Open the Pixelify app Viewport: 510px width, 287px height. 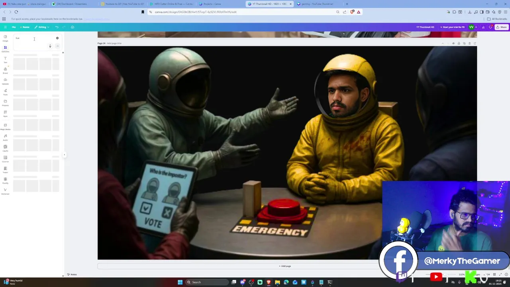(5, 181)
